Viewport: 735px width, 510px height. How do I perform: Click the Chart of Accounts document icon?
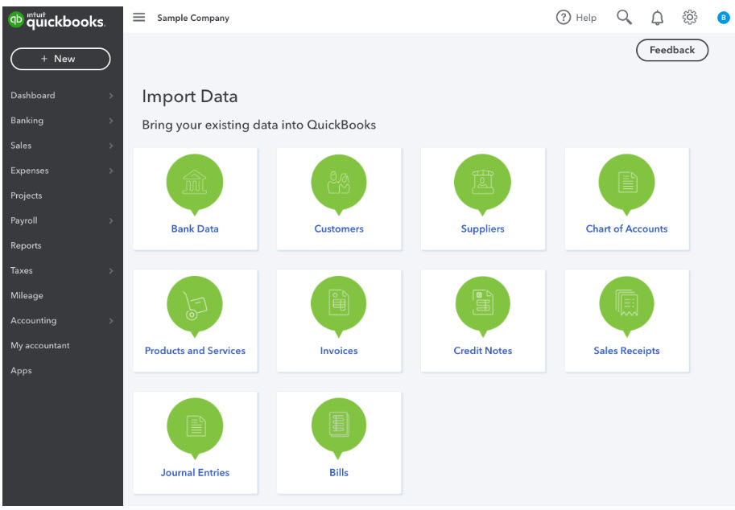[x=626, y=182]
